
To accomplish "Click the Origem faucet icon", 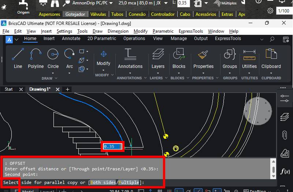I will tap(23, 4).
